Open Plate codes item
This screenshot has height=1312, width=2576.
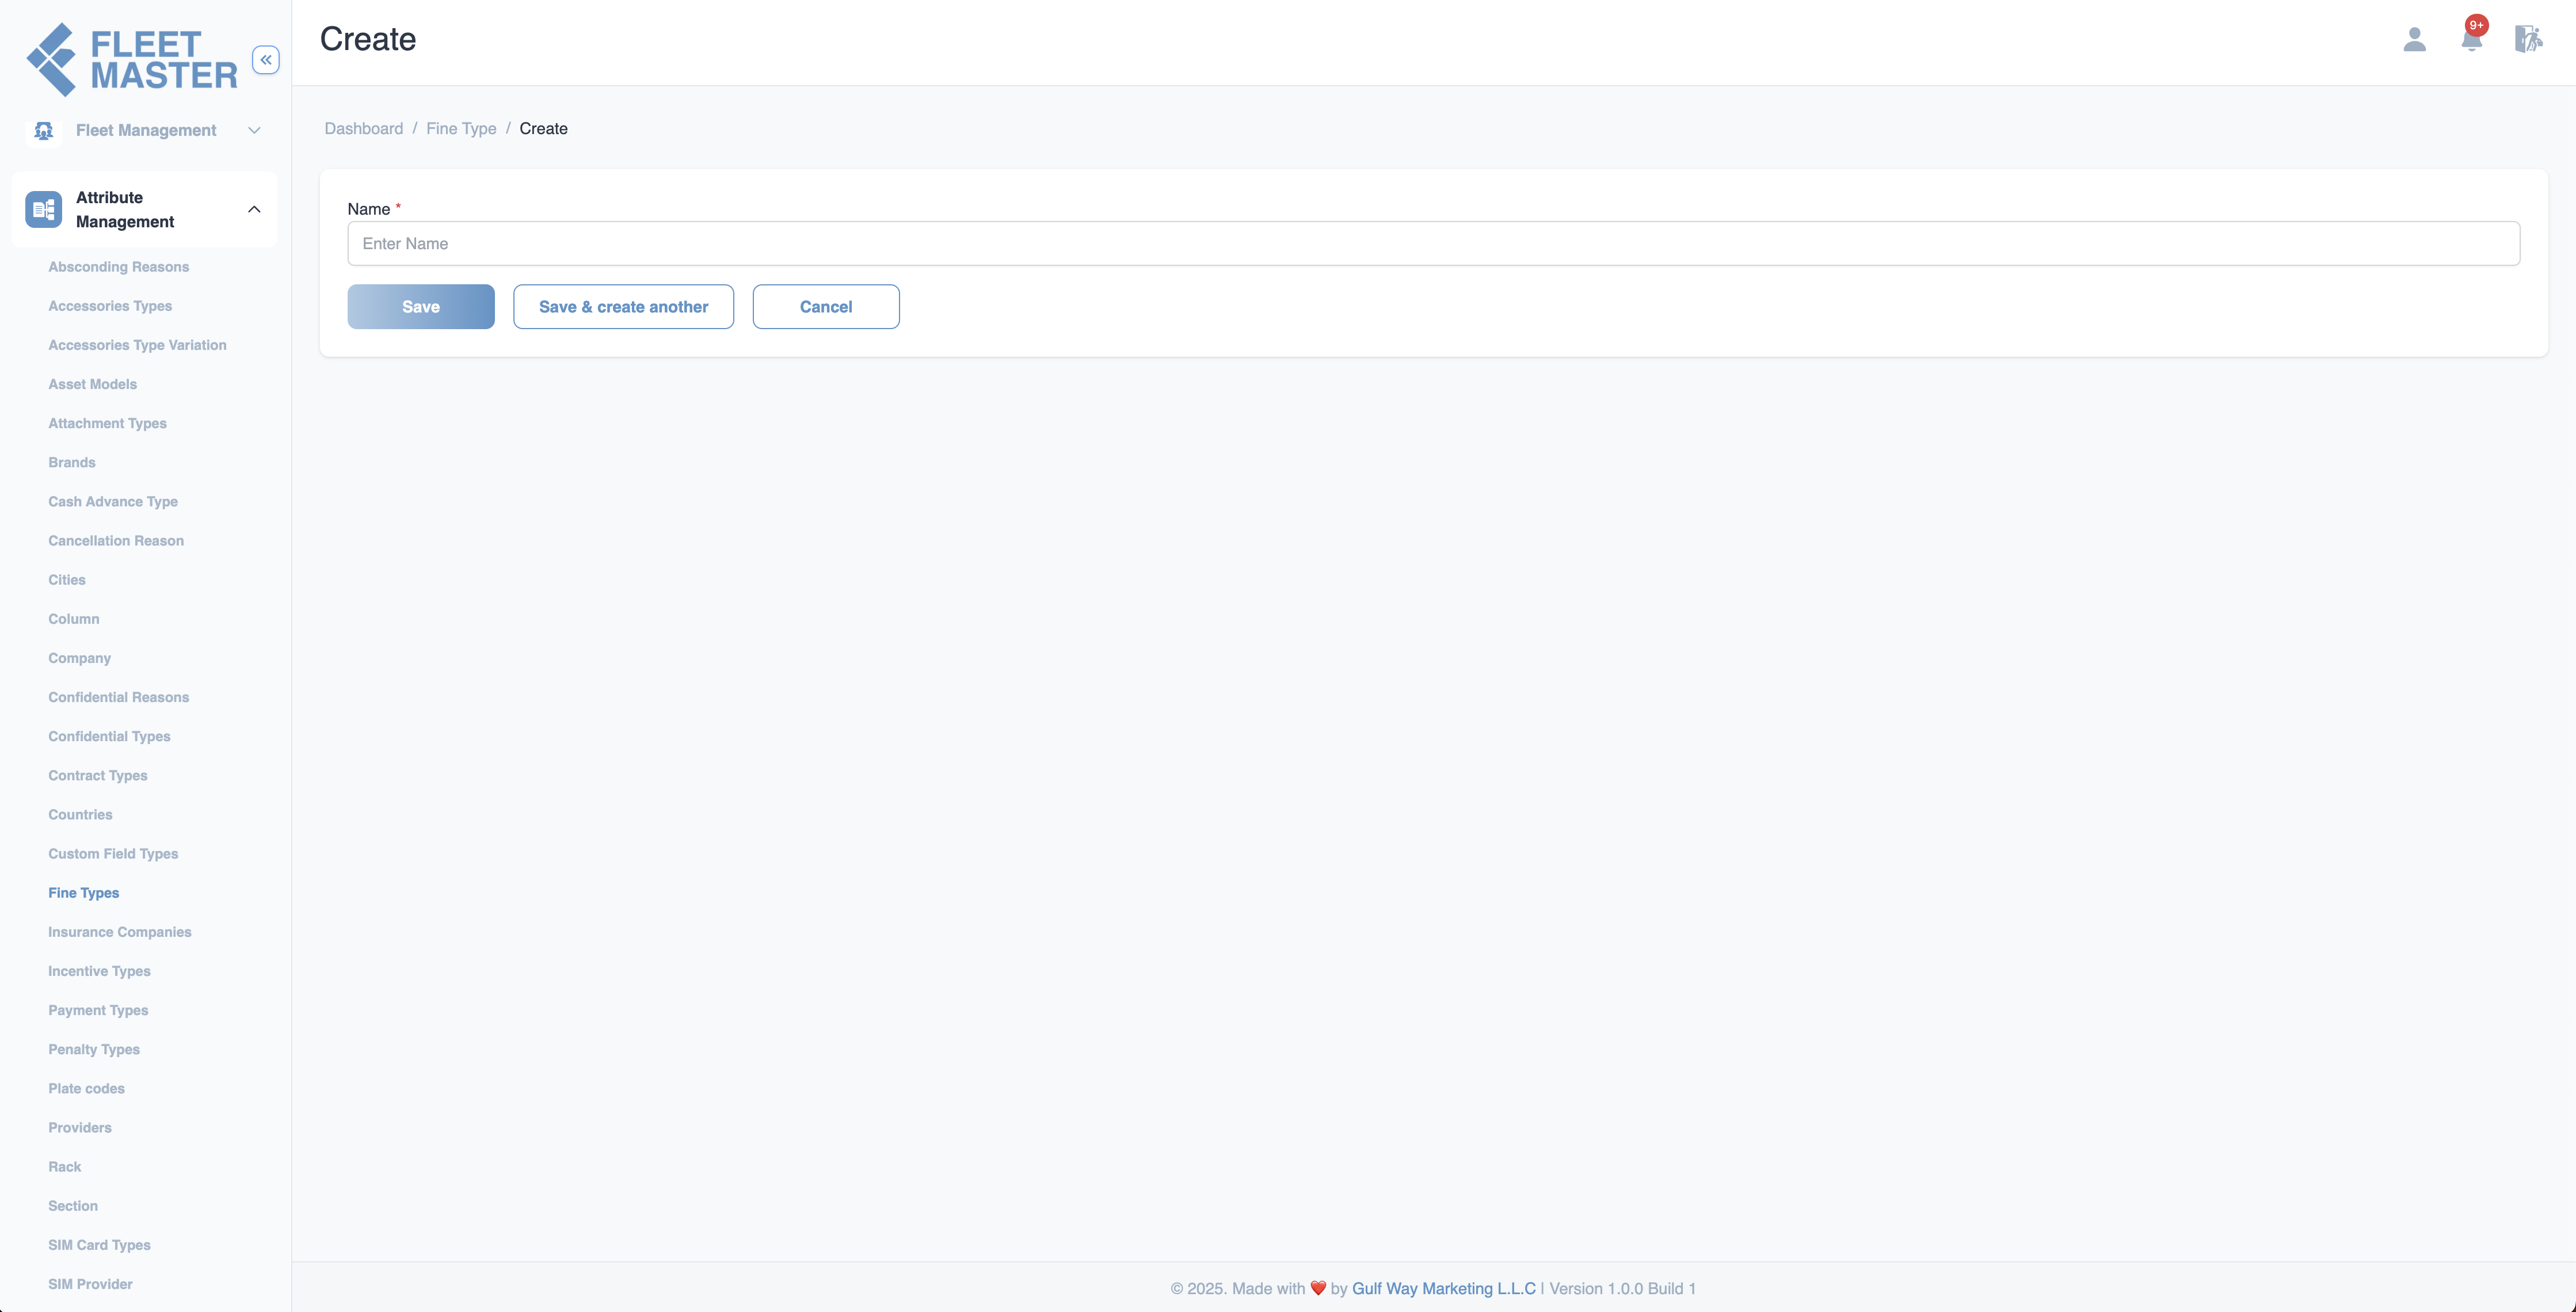86,1088
